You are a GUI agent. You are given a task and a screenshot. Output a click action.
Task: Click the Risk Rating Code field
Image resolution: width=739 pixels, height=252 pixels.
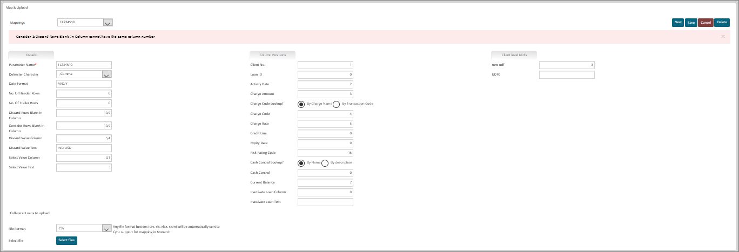325,153
